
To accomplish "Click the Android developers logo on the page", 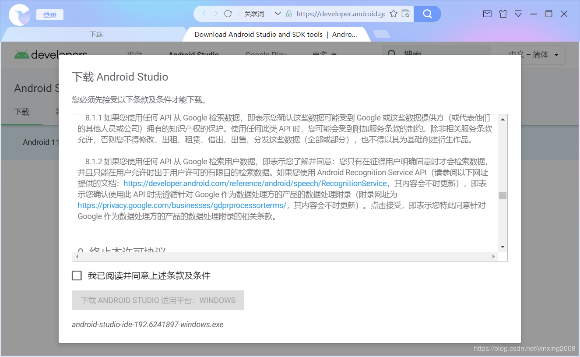I will pos(51,55).
